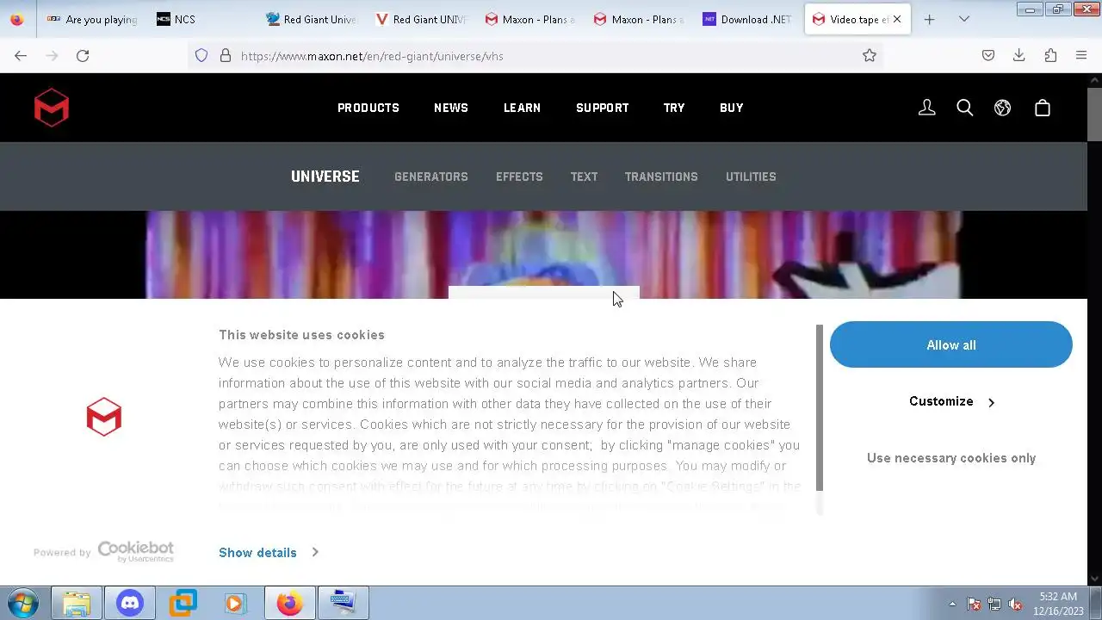
Task: Open the UTILITIES sub-navigation link
Action: [751, 177]
